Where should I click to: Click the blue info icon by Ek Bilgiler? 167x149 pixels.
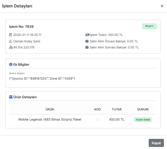coord(11,64)
